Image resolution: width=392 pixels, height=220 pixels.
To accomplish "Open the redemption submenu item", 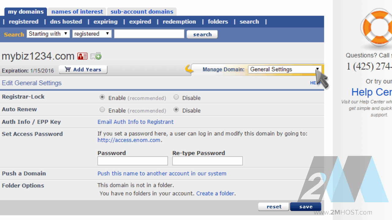I will click(x=179, y=22).
